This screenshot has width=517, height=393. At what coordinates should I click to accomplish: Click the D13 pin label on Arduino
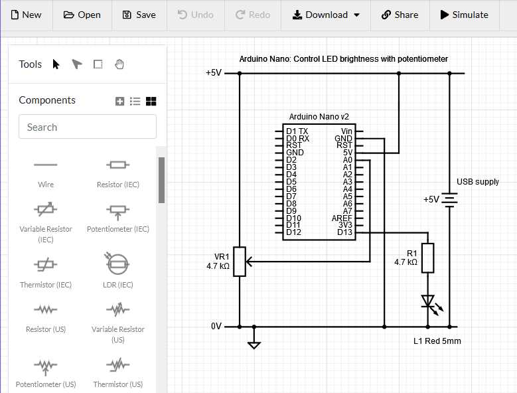(345, 232)
